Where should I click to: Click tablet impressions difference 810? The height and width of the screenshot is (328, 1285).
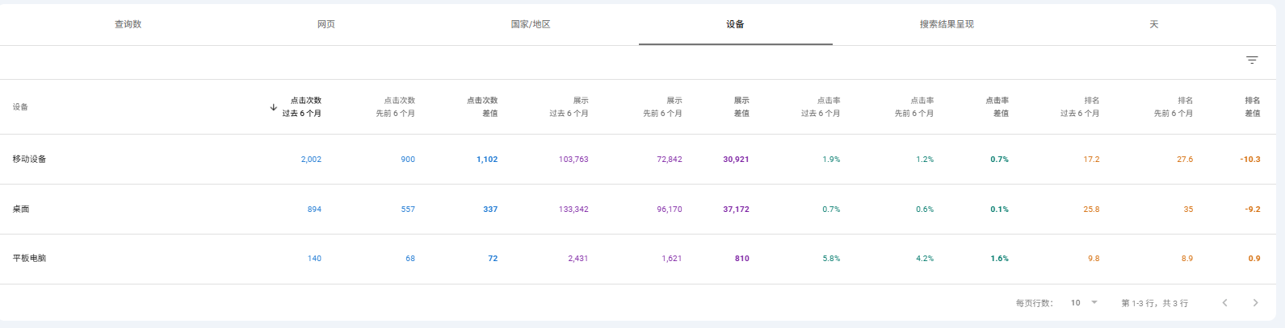[x=742, y=259]
